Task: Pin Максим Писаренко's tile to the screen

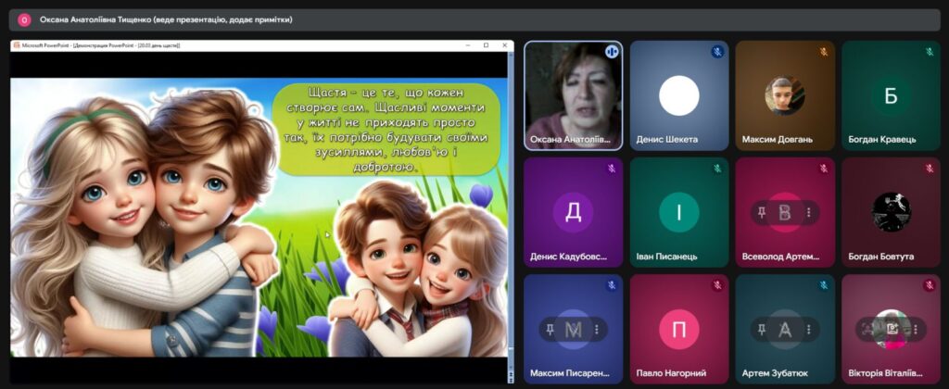Action: [550, 329]
